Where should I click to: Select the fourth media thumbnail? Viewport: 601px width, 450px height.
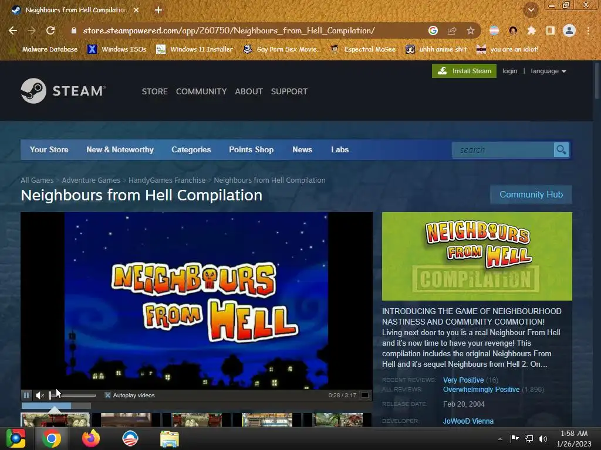[x=267, y=420]
